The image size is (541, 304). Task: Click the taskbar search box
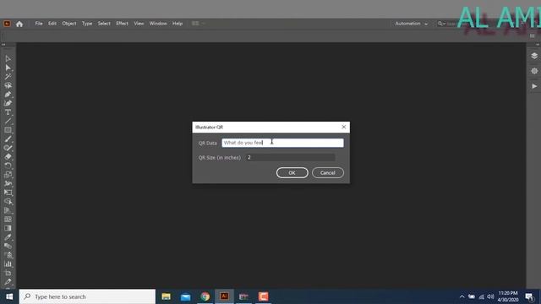tap(87, 296)
